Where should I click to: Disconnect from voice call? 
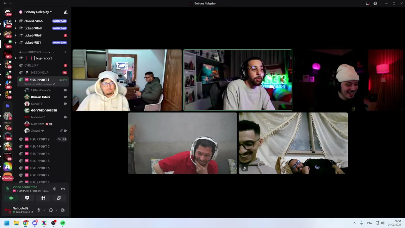63,189
